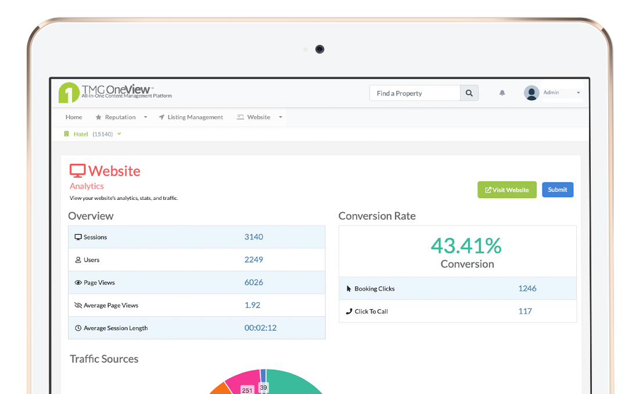
Task: Click the red monitor icon beside Website heading
Action: (x=77, y=171)
